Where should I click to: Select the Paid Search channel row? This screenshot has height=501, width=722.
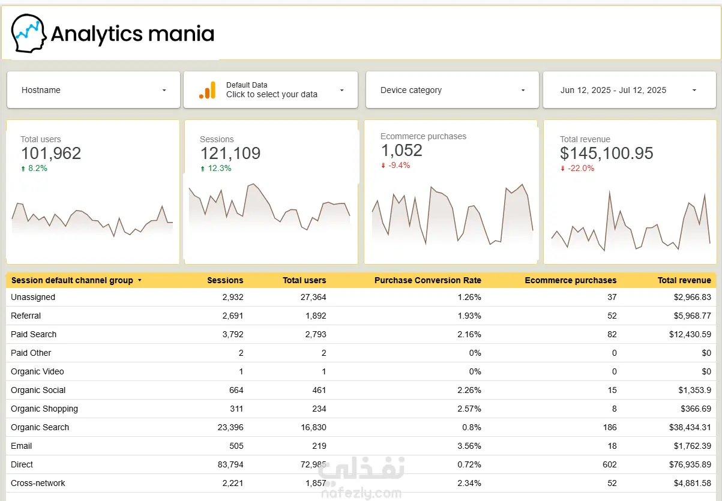tap(361, 334)
